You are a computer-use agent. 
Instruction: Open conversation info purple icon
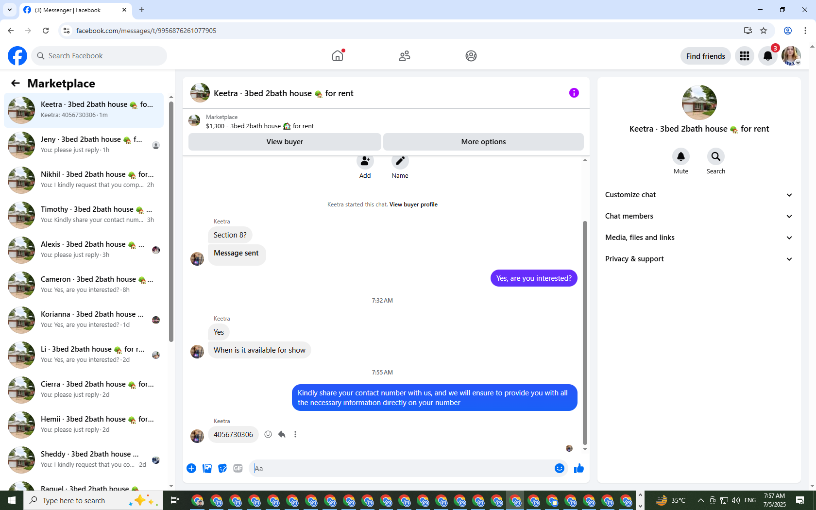[x=574, y=93]
